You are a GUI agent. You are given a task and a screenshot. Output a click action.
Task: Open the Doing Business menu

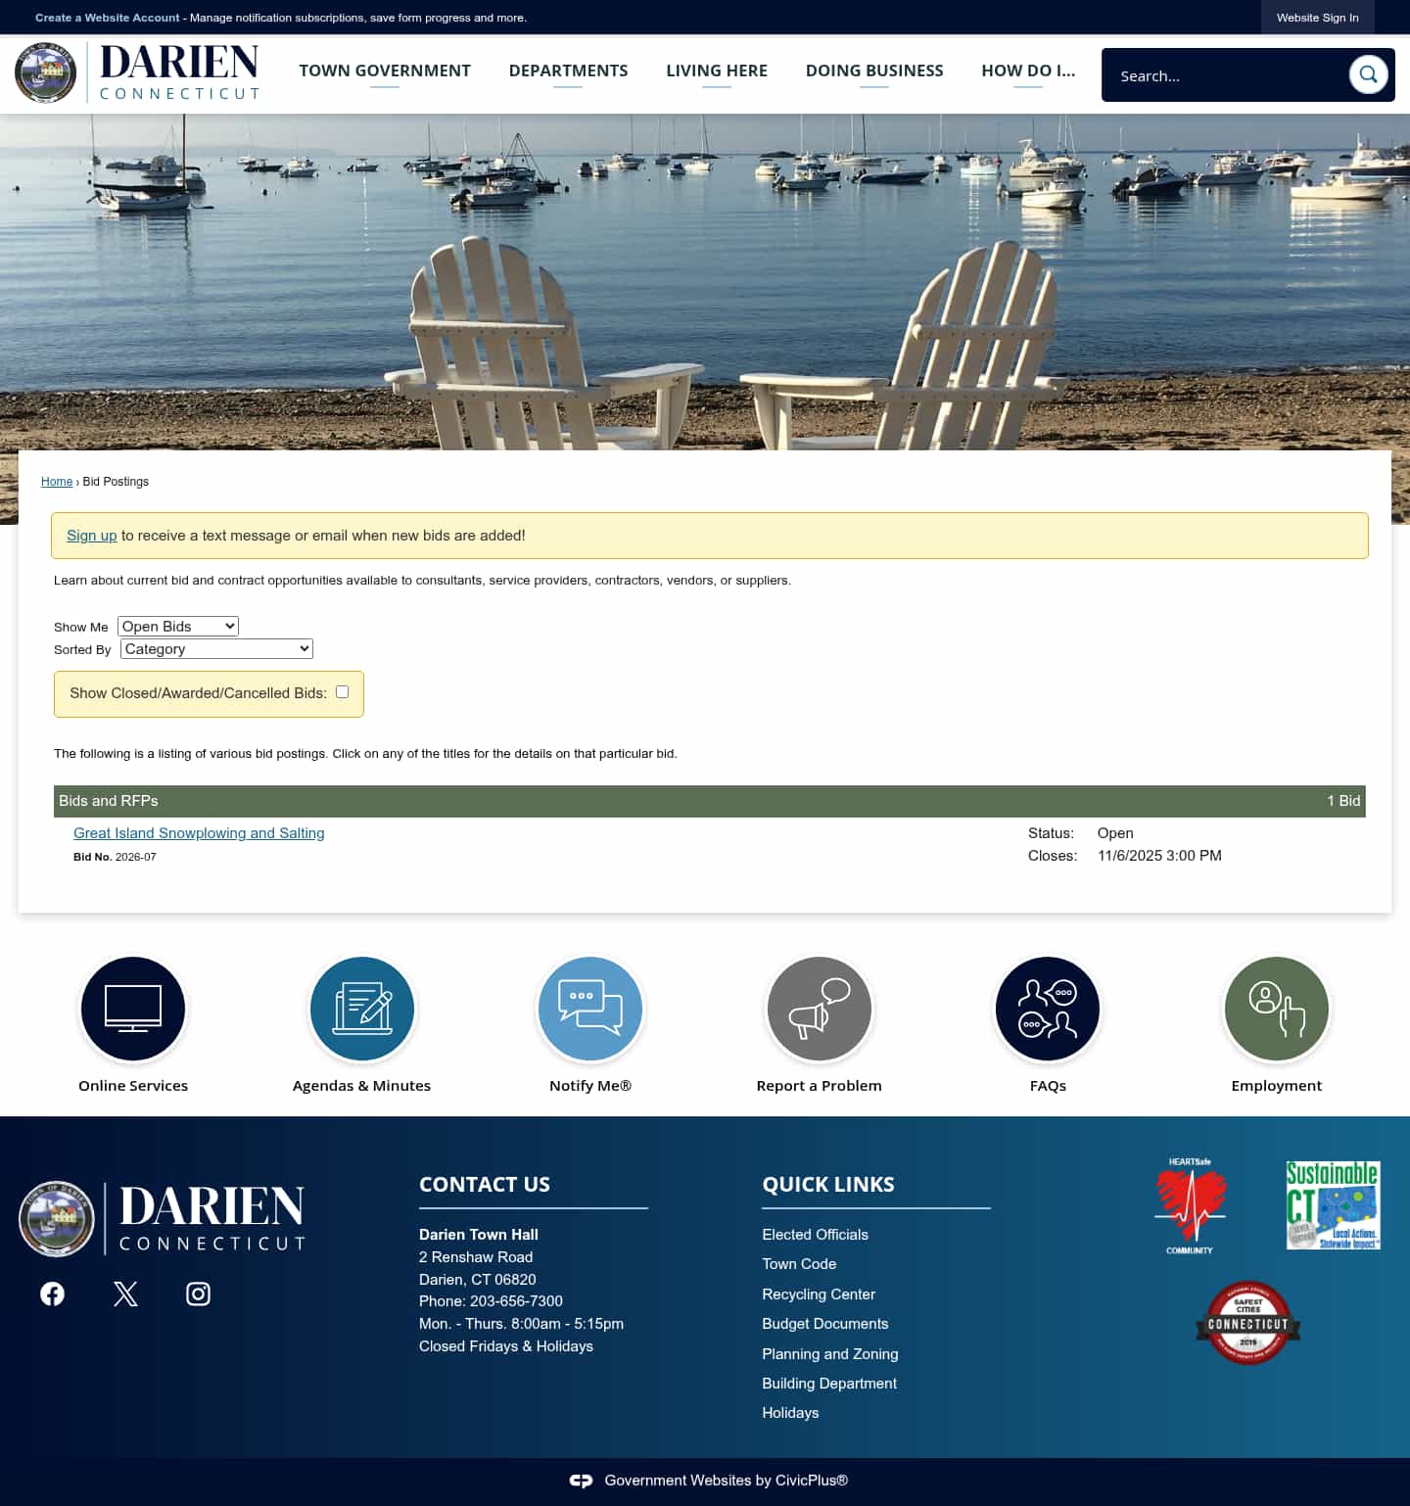(873, 71)
